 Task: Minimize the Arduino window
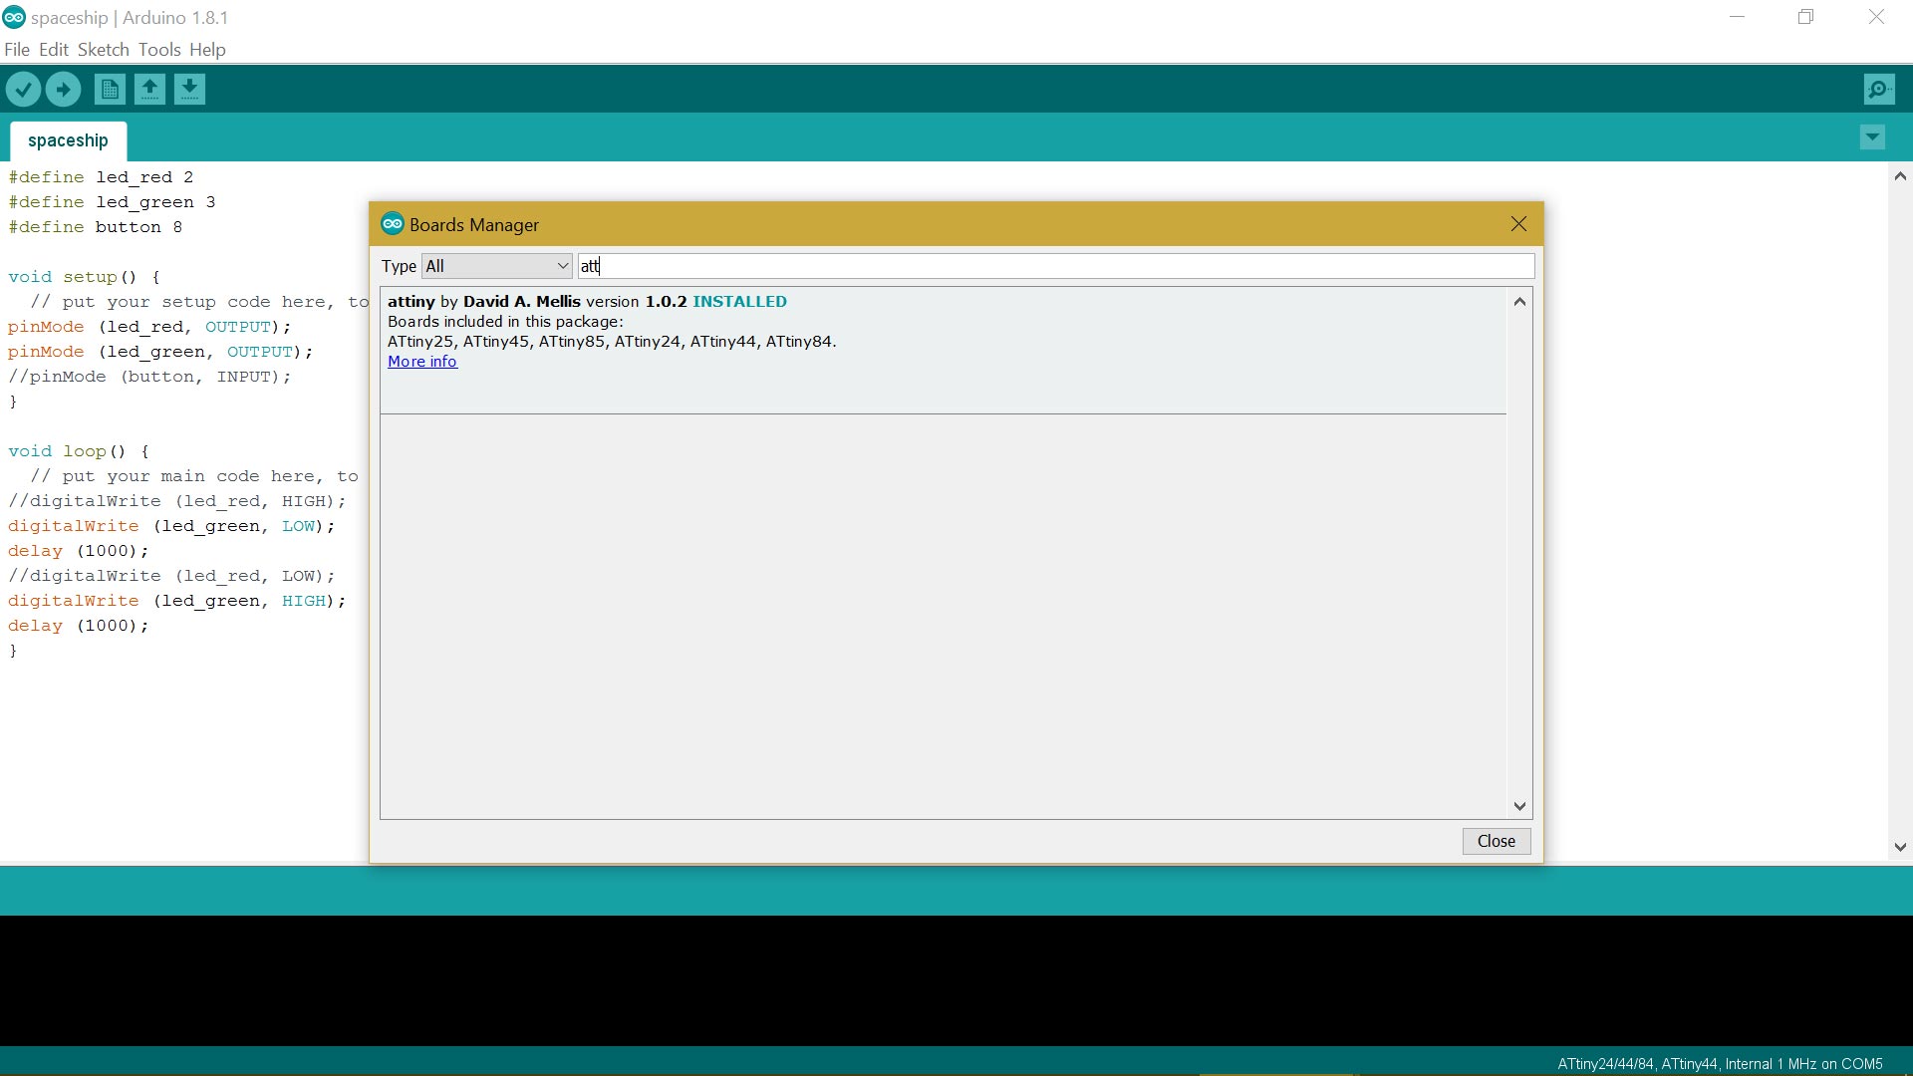1738,17
